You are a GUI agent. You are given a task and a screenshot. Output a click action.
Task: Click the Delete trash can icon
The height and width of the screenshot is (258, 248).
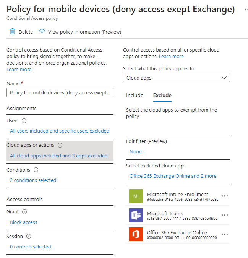tap(13, 31)
